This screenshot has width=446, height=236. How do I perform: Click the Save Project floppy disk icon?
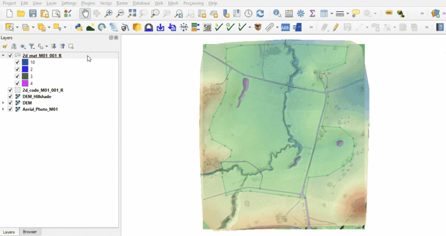(32, 13)
